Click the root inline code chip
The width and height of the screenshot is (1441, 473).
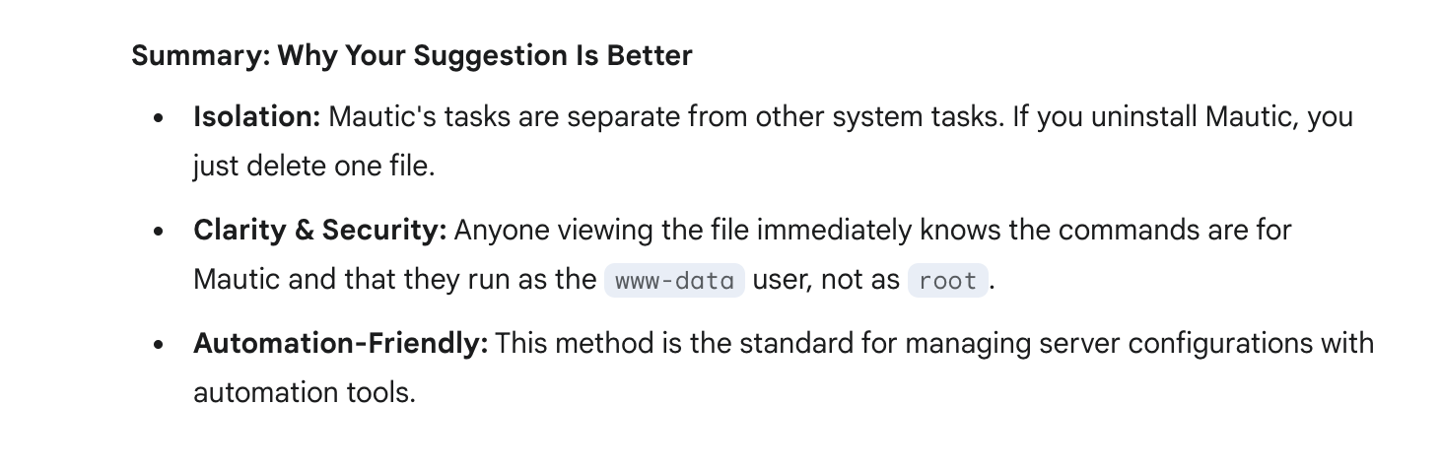(x=947, y=281)
